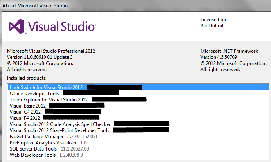
Task: Click the Visual Studio wordmark text
Action: click(62, 26)
